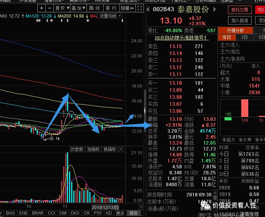Select the ENE indicator tab
Viewport: 265px width, 217px height.
(x=23, y=213)
